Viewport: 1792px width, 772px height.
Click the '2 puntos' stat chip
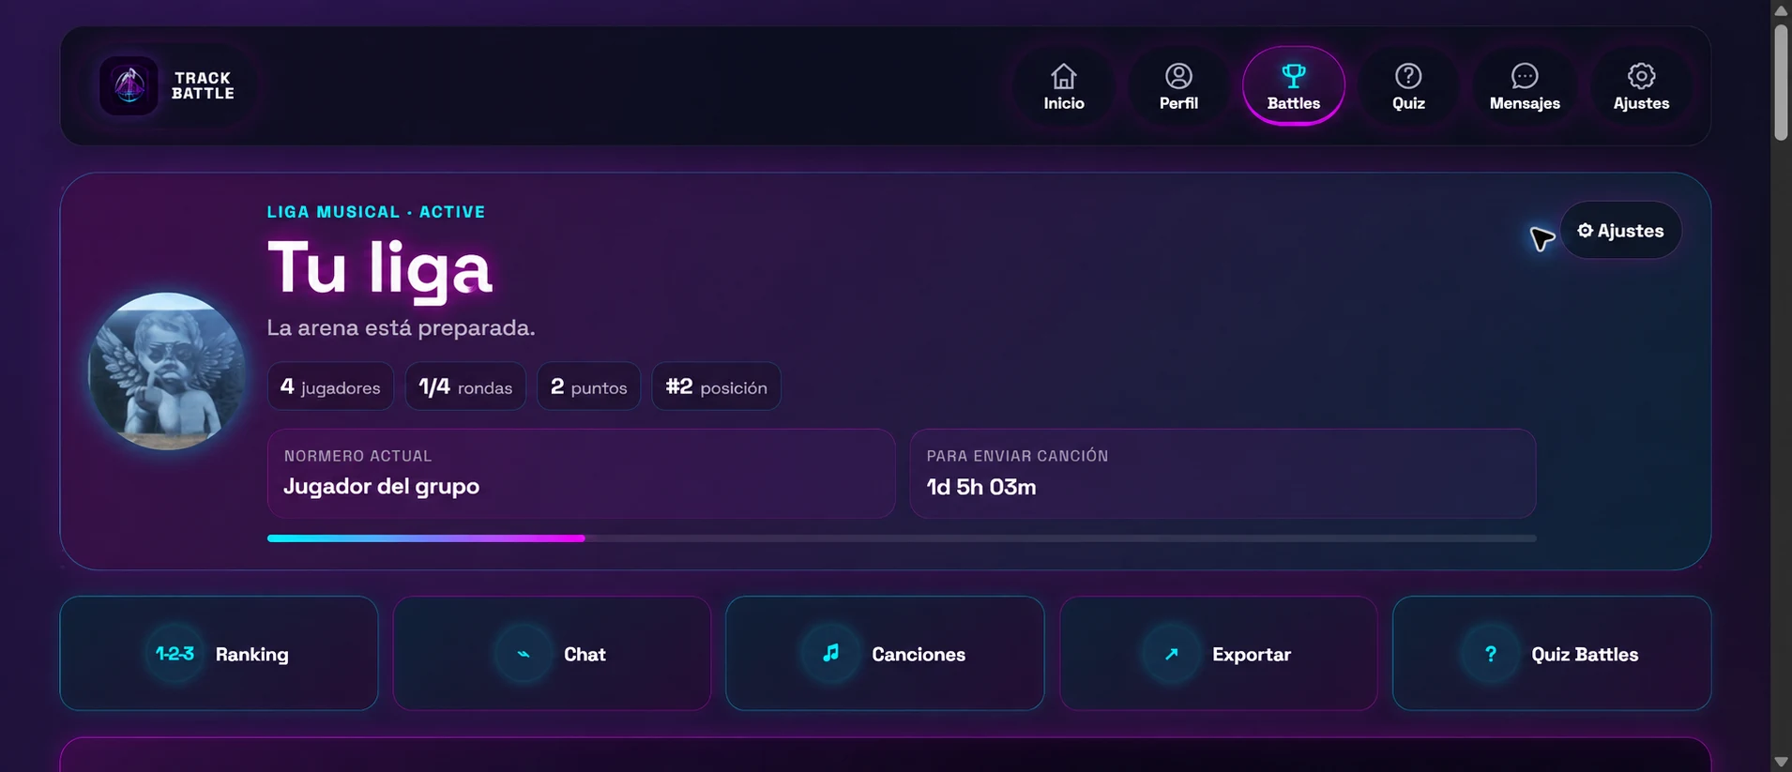588,386
